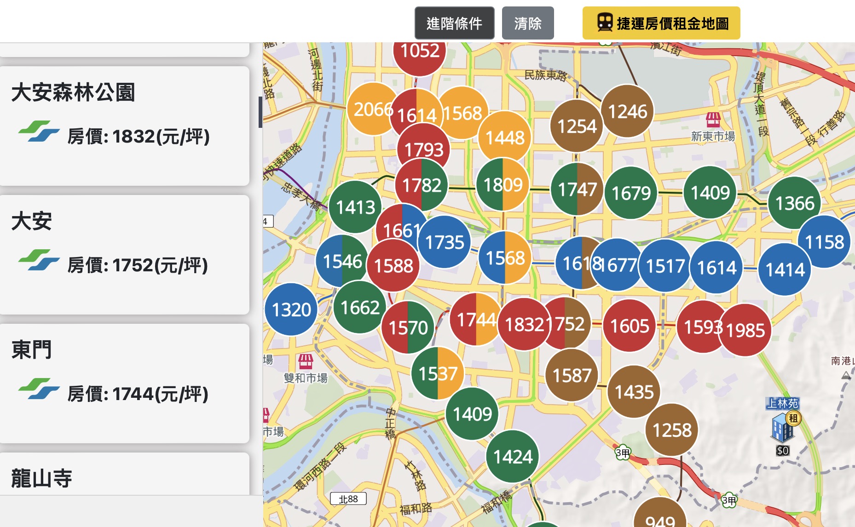The height and width of the screenshot is (527, 855).
Task: Click the blue 1414 station marker
Action: coord(785,269)
